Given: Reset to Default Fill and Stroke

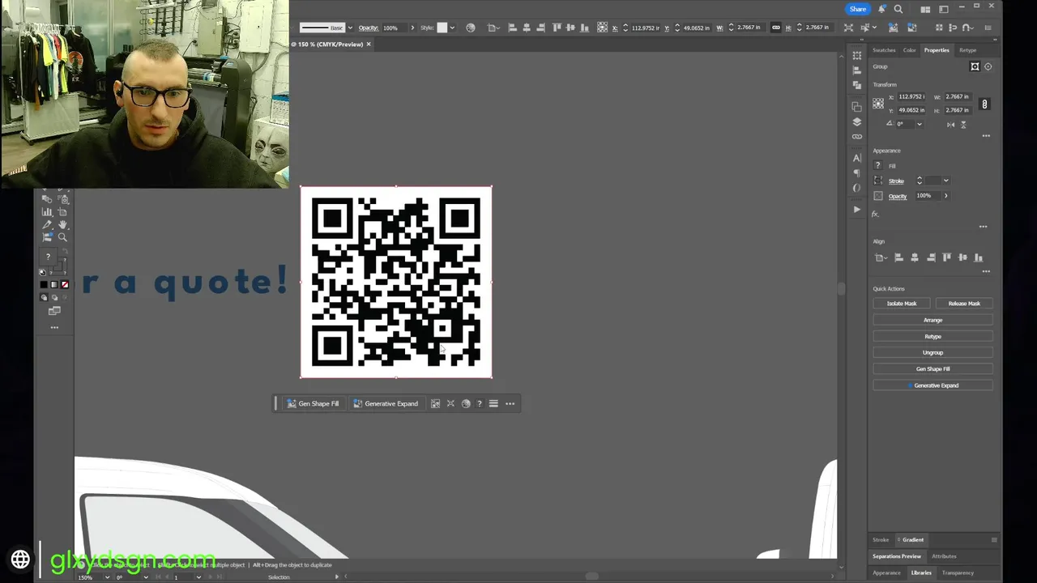Looking at the screenshot, I should 42,273.
